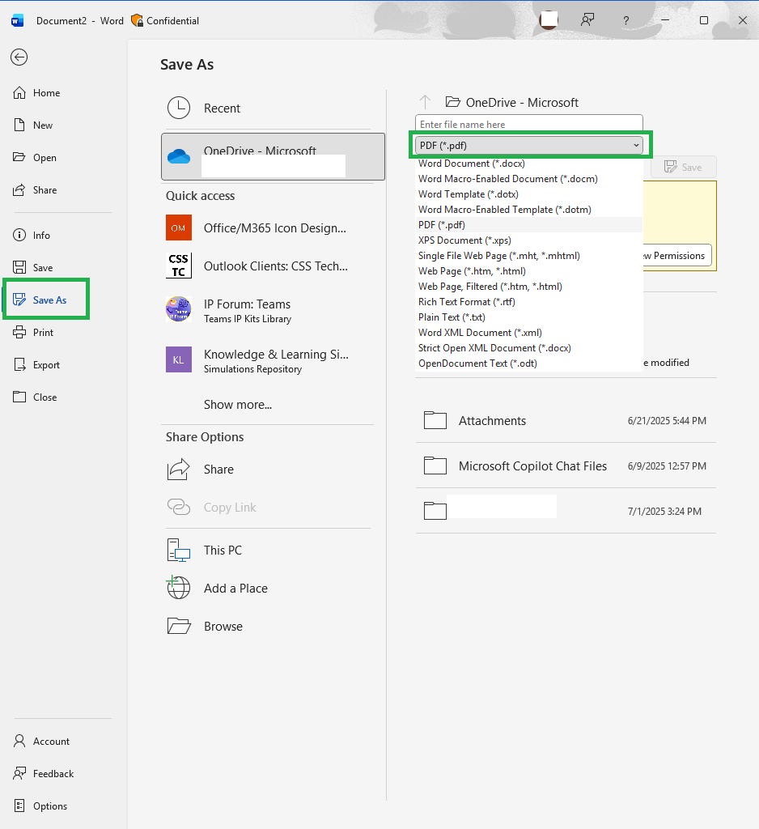Choose Plain Text (*.txt) format

coord(528,317)
